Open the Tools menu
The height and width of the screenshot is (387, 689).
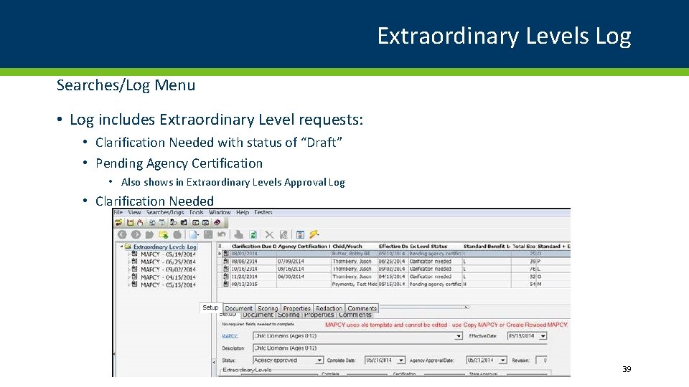point(197,212)
